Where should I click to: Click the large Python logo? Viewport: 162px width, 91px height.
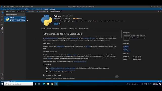[x=47, y=20]
